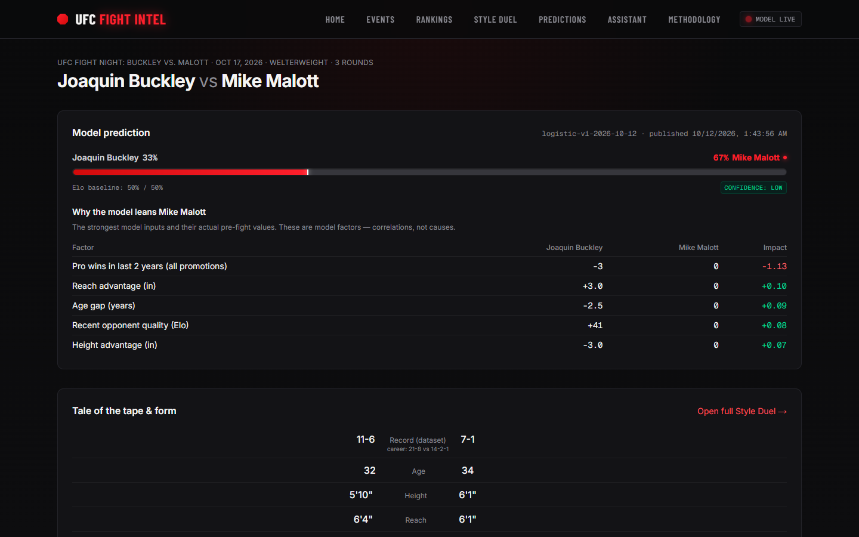The width and height of the screenshot is (859, 537).
Task: Click the Model prediction heading
Action: click(x=111, y=132)
